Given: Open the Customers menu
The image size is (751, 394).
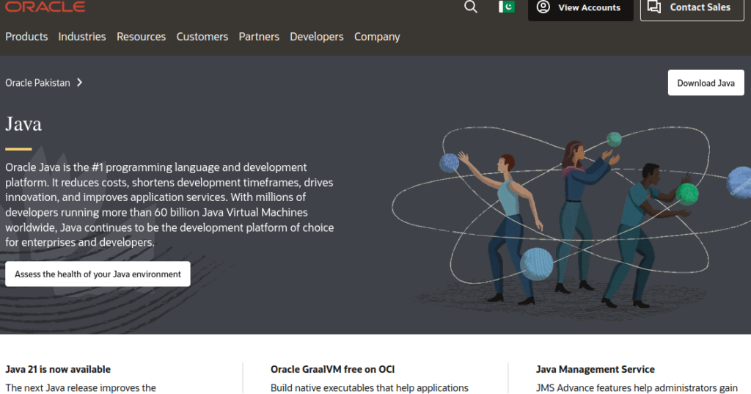Looking at the screenshot, I should [x=202, y=37].
